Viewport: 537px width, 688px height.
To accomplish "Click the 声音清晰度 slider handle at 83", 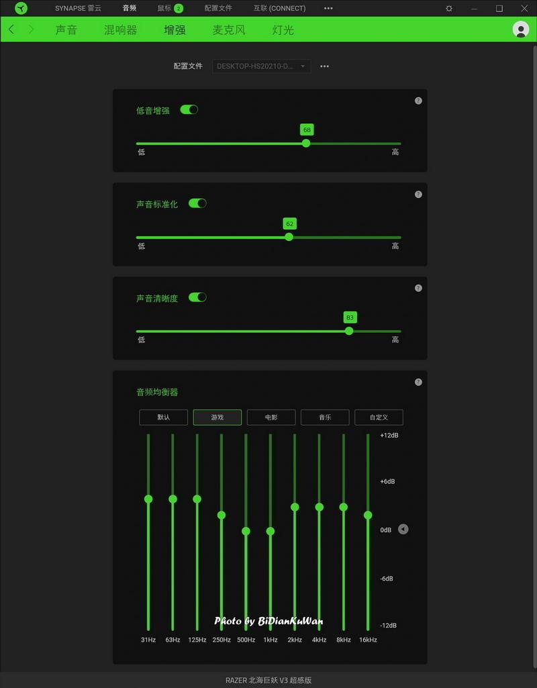I will click(349, 331).
